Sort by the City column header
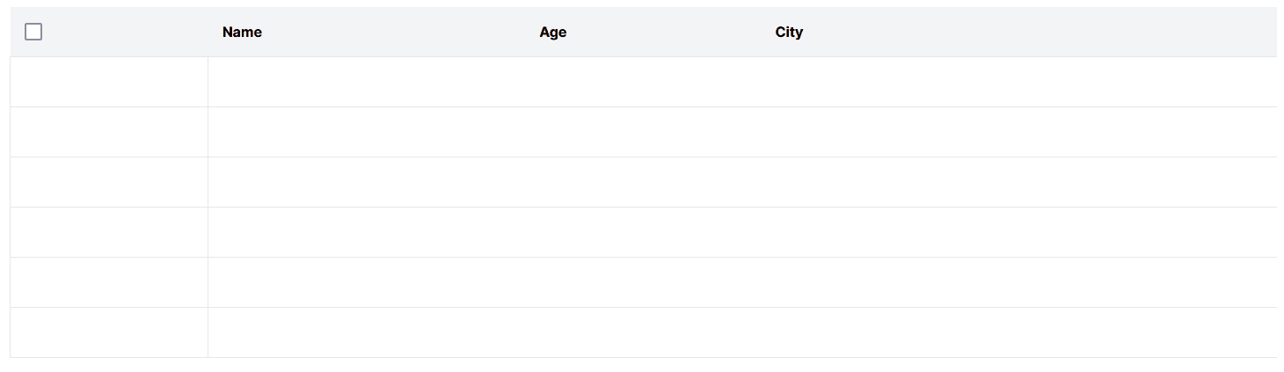The image size is (1284, 372). coord(789,32)
